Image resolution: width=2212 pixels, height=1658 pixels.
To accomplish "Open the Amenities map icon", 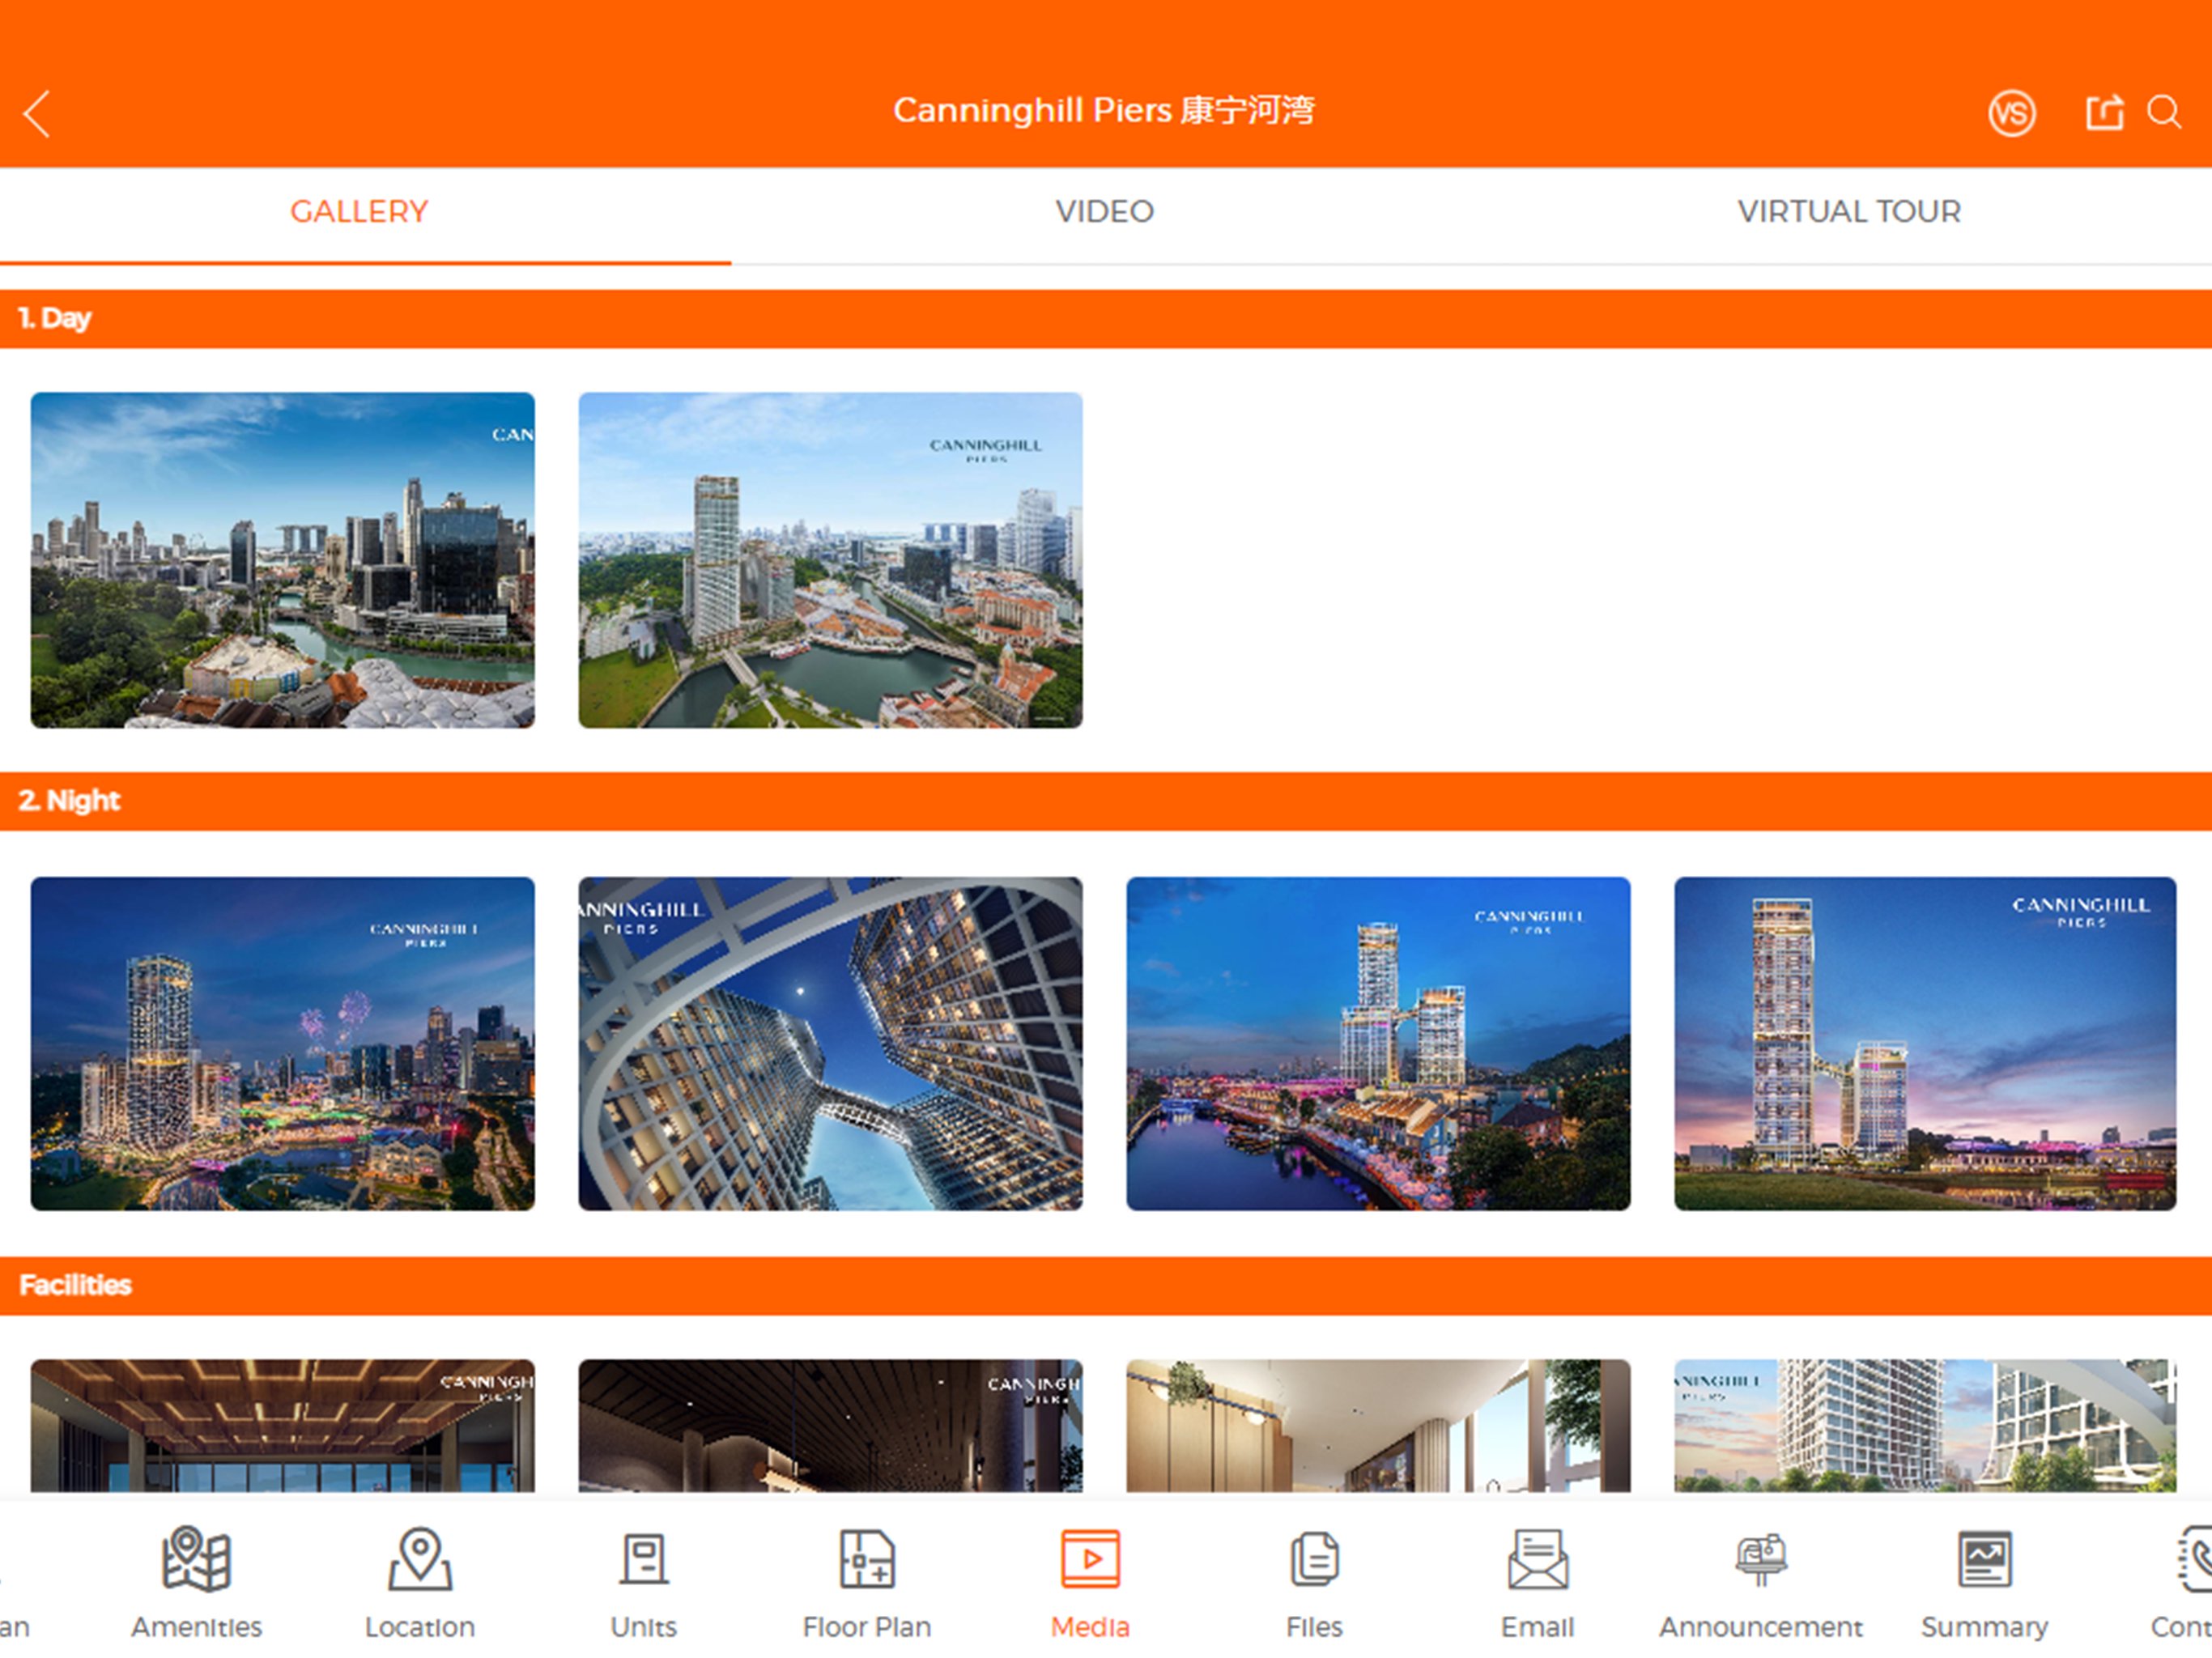I will tap(197, 1559).
